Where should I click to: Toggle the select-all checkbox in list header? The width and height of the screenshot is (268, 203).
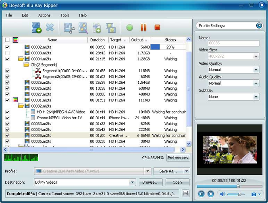click(x=7, y=40)
